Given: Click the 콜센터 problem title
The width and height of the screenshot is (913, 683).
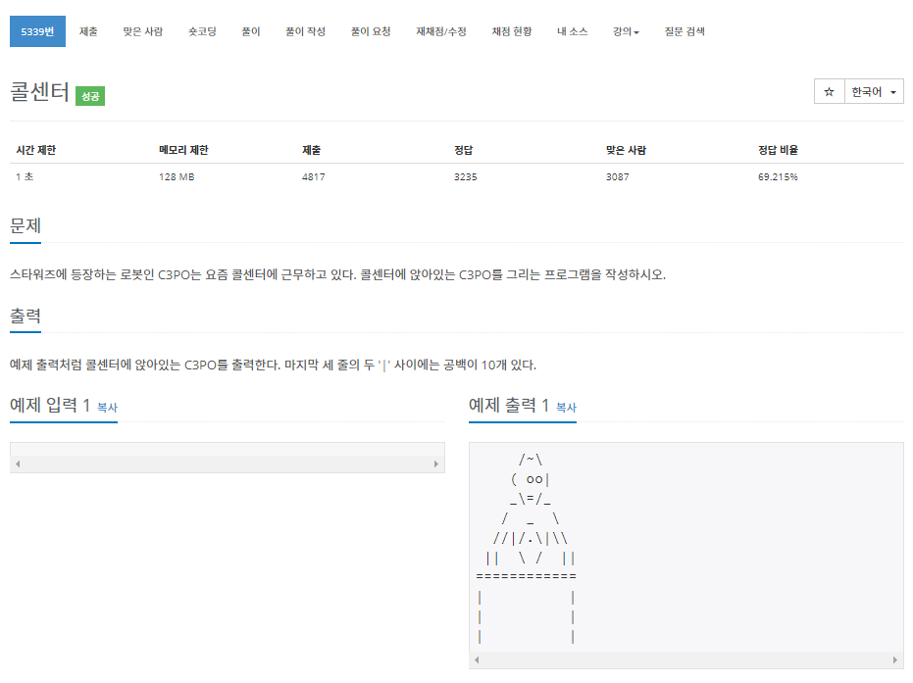Looking at the screenshot, I should [x=39, y=92].
